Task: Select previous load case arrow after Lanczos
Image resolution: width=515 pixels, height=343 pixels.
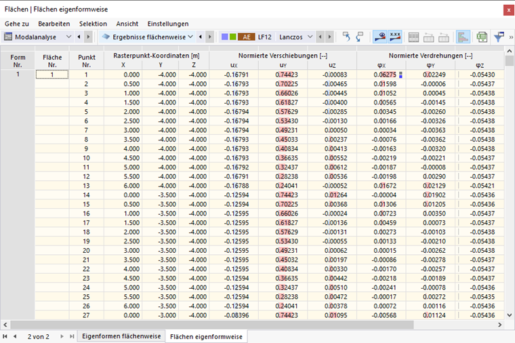Action: tap(321, 37)
